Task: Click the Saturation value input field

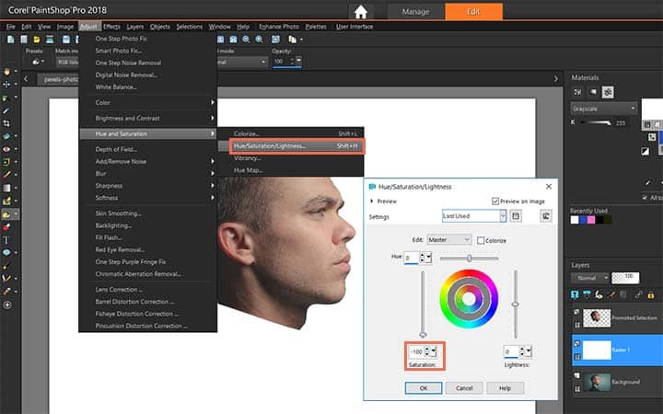Action: 416,351
